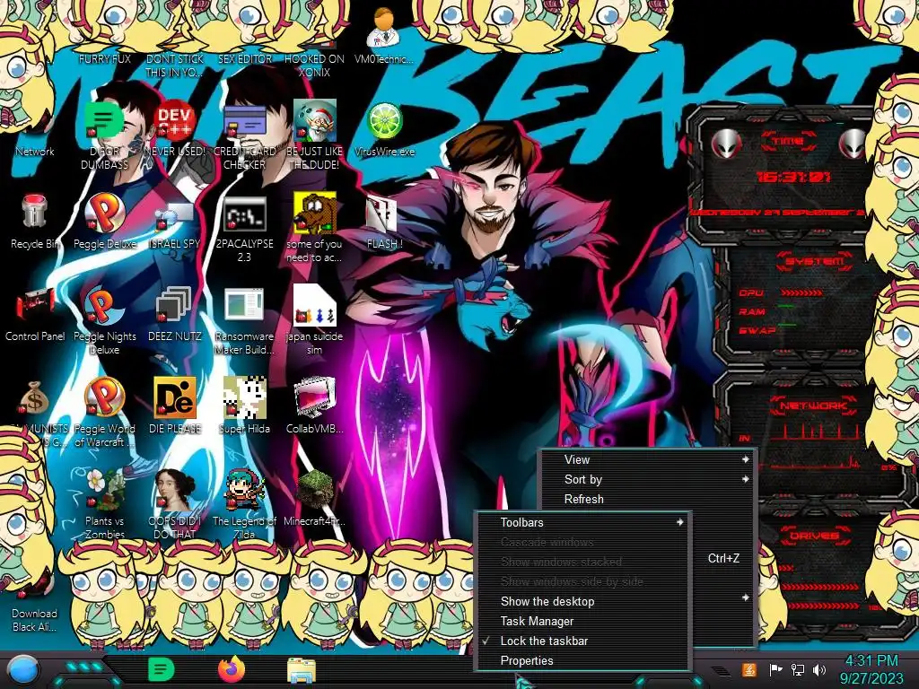
Task: Expand the Sort by submenu
Action: click(x=648, y=479)
